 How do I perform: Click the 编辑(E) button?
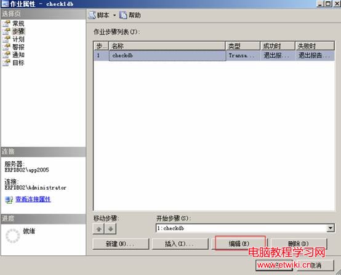coord(239,244)
